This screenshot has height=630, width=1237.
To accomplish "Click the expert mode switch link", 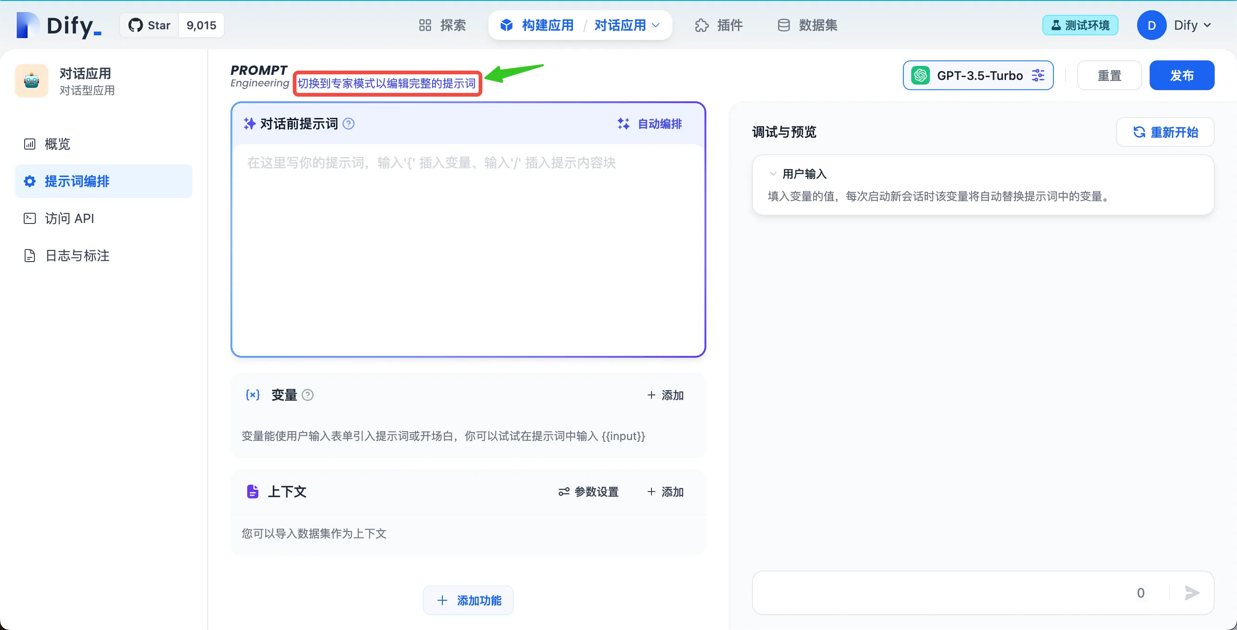I will coord(387,84).
